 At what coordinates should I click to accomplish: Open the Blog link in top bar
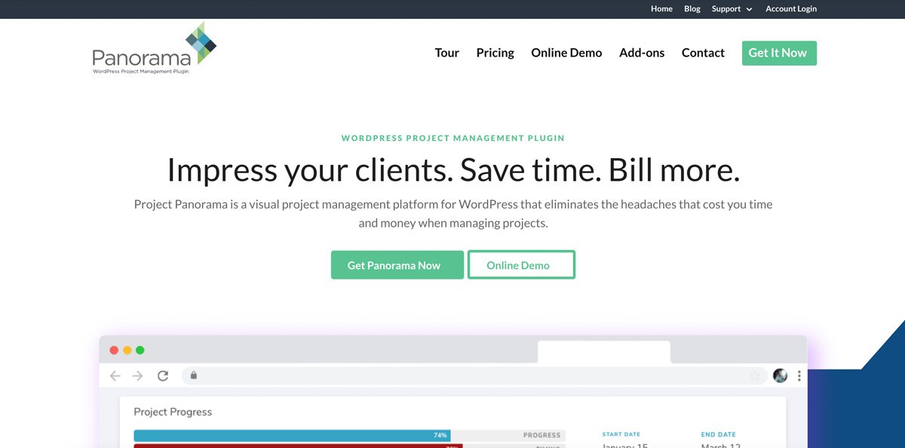coord(692,9)
